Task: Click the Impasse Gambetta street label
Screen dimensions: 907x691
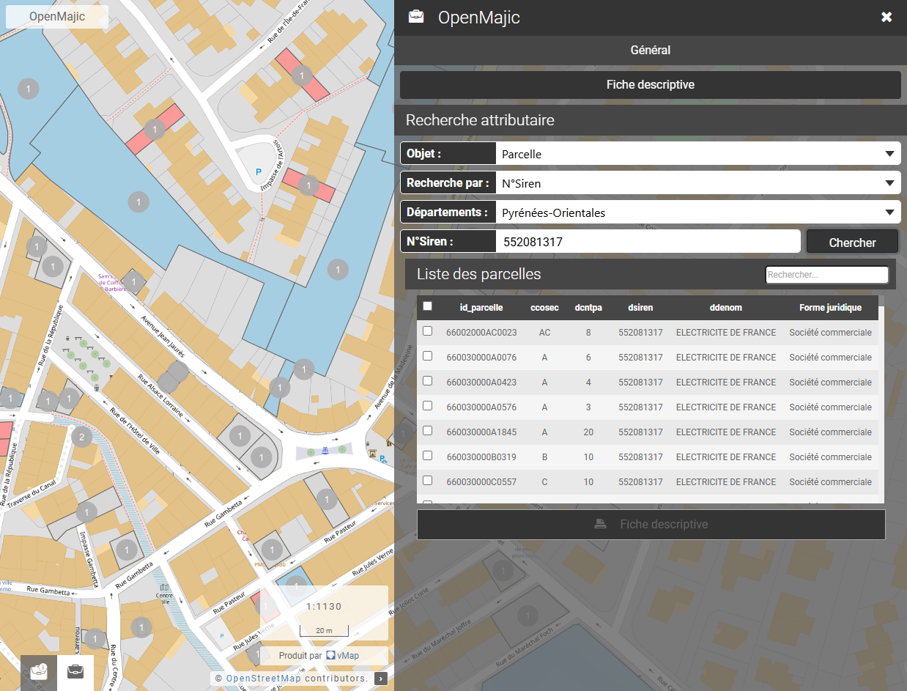Action: [89, 558]
